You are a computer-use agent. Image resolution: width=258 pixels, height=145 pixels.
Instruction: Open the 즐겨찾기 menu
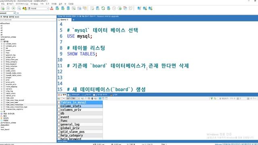click(x=10, y=4)
